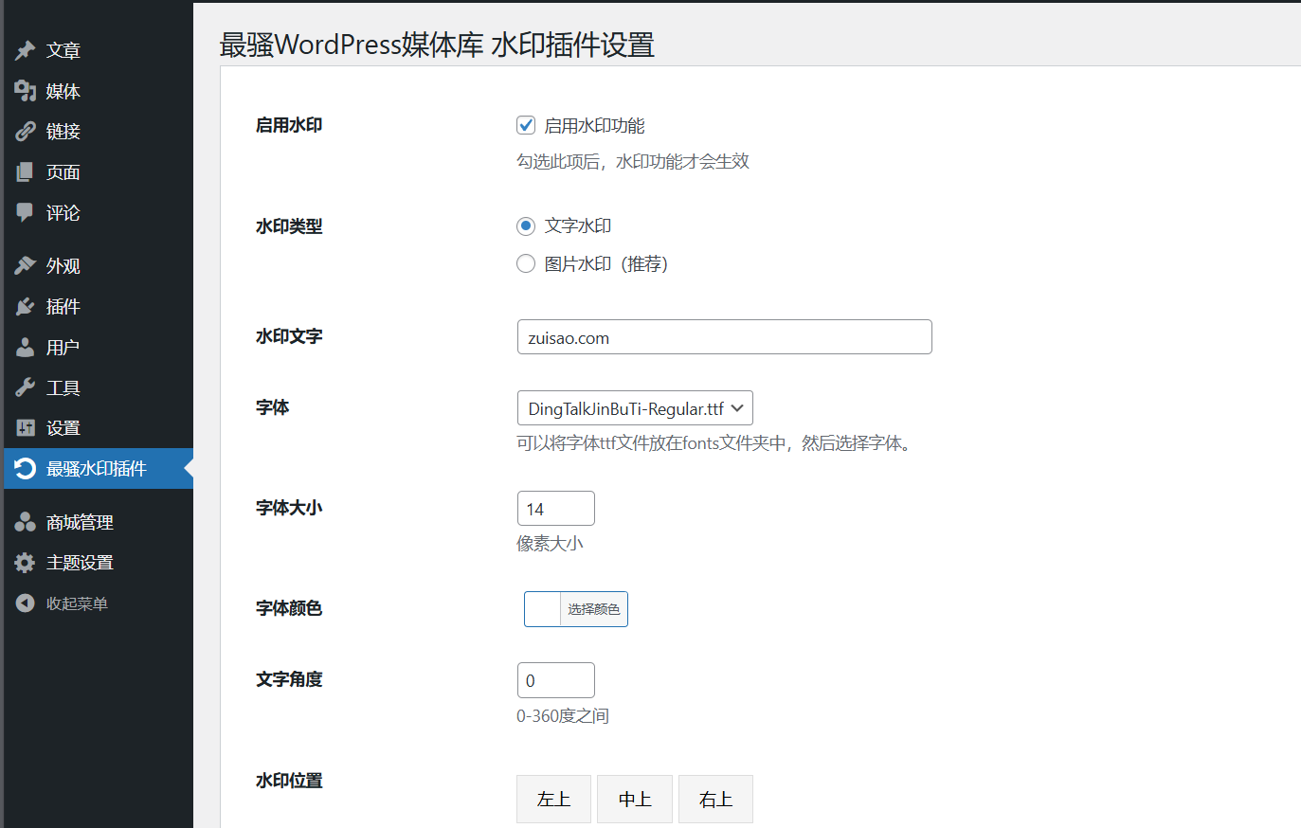
Task: Open the 页面 menu
Action: pos(99,172)
